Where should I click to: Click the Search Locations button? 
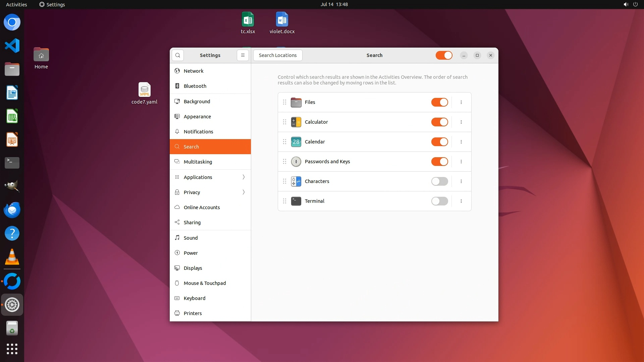[278, 55]
